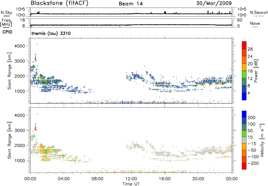Click the 'Power [dB]' colorbar title
The image size is (268, 186).
[255, 71]
